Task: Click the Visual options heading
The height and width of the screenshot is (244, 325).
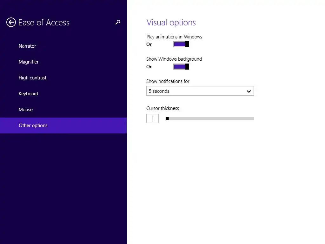Action: click(x=171, y=23)
